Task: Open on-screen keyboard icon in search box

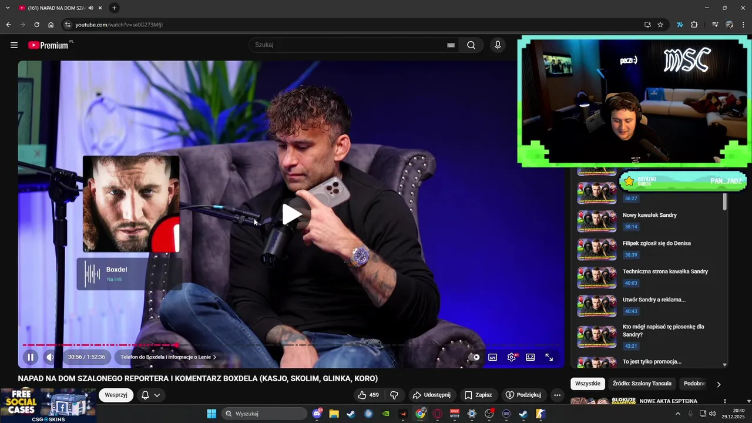Action: pyautogui.click(x=451, y=45)
